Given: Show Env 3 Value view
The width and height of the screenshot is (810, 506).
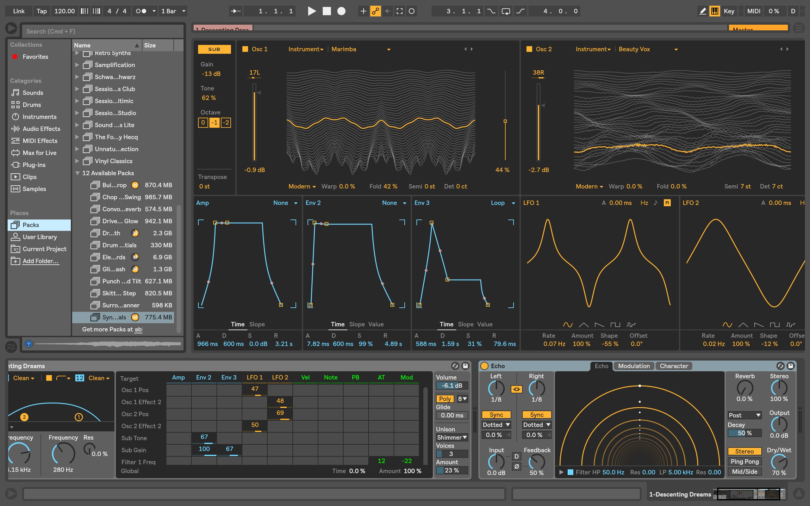Looking at the screenshot, I should point(485,324).
